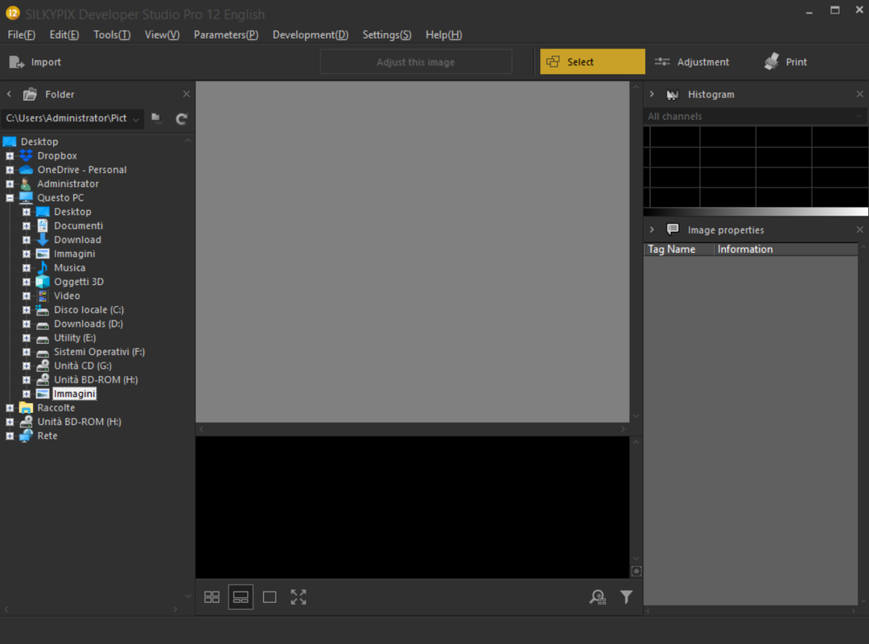869x644 pixels.
Task: Click the Adjustment mode button
Action: [x=692, y=61]
